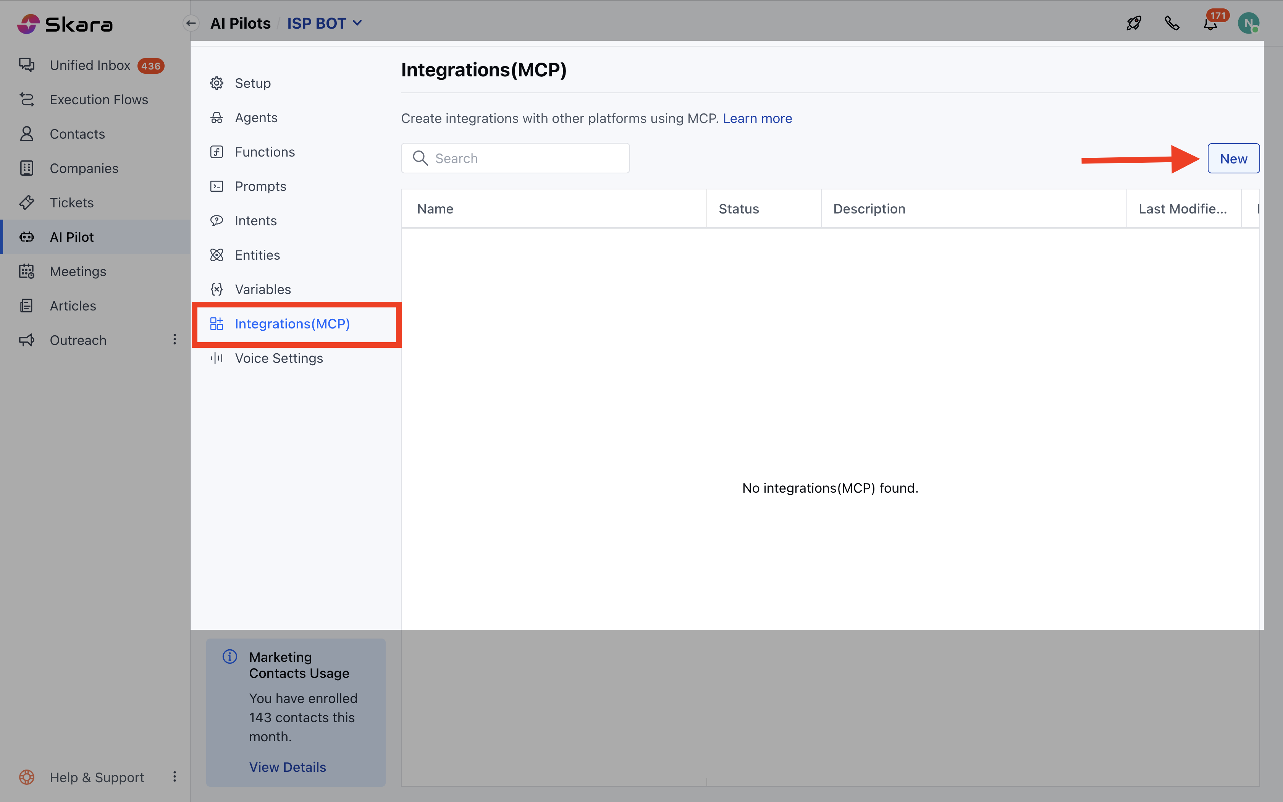Open the phone dialer icon

coord(1172,23)
